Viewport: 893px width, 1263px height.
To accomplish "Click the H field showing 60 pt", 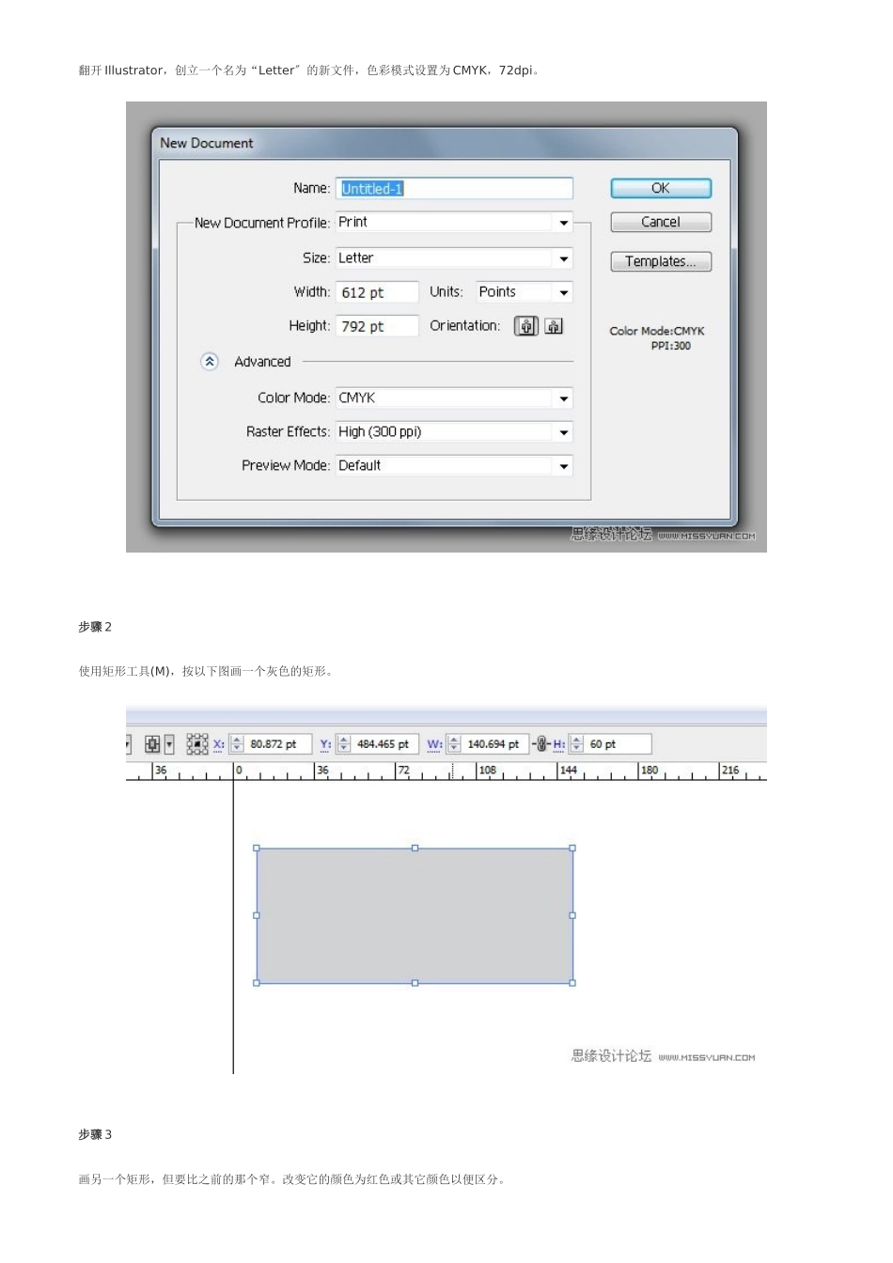I will click(618, 744).
